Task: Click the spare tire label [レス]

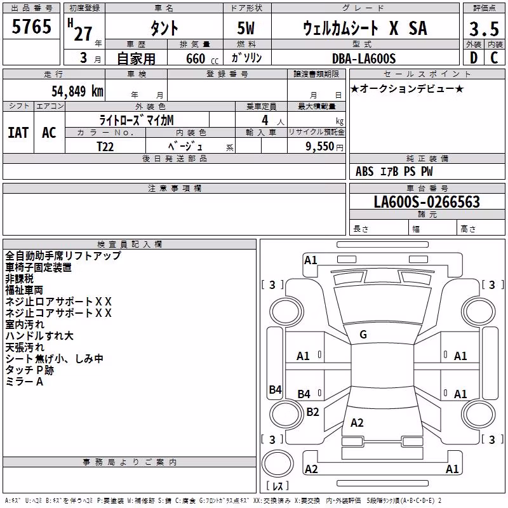Action: click(x=277, y=485)
